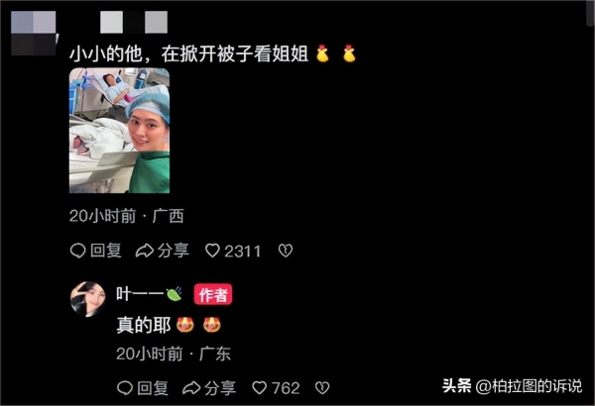The width and height of the screenshot is (595, 406).
Task: Reply to author's comment via bubble icon
Action: [125, 388]
